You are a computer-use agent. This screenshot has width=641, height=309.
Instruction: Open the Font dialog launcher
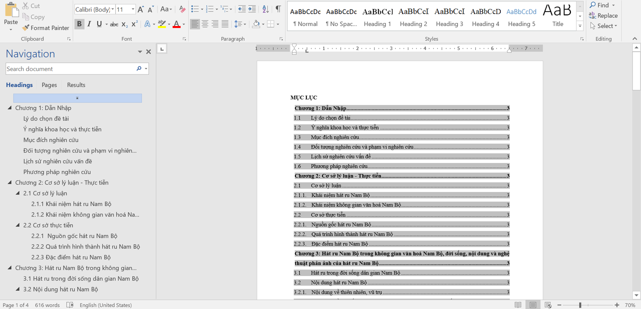(184, 39)
